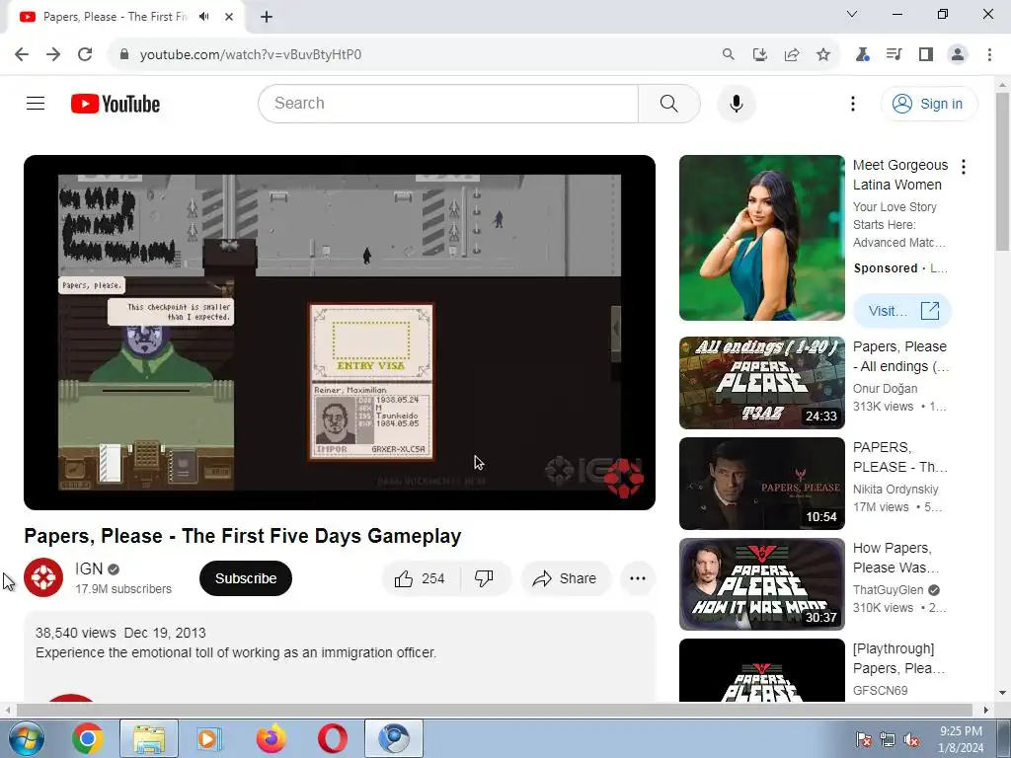The height and width of the screenshot is (758, 1011).
Task: Open Chrome Labs flask icon
Action: point(862,54)
